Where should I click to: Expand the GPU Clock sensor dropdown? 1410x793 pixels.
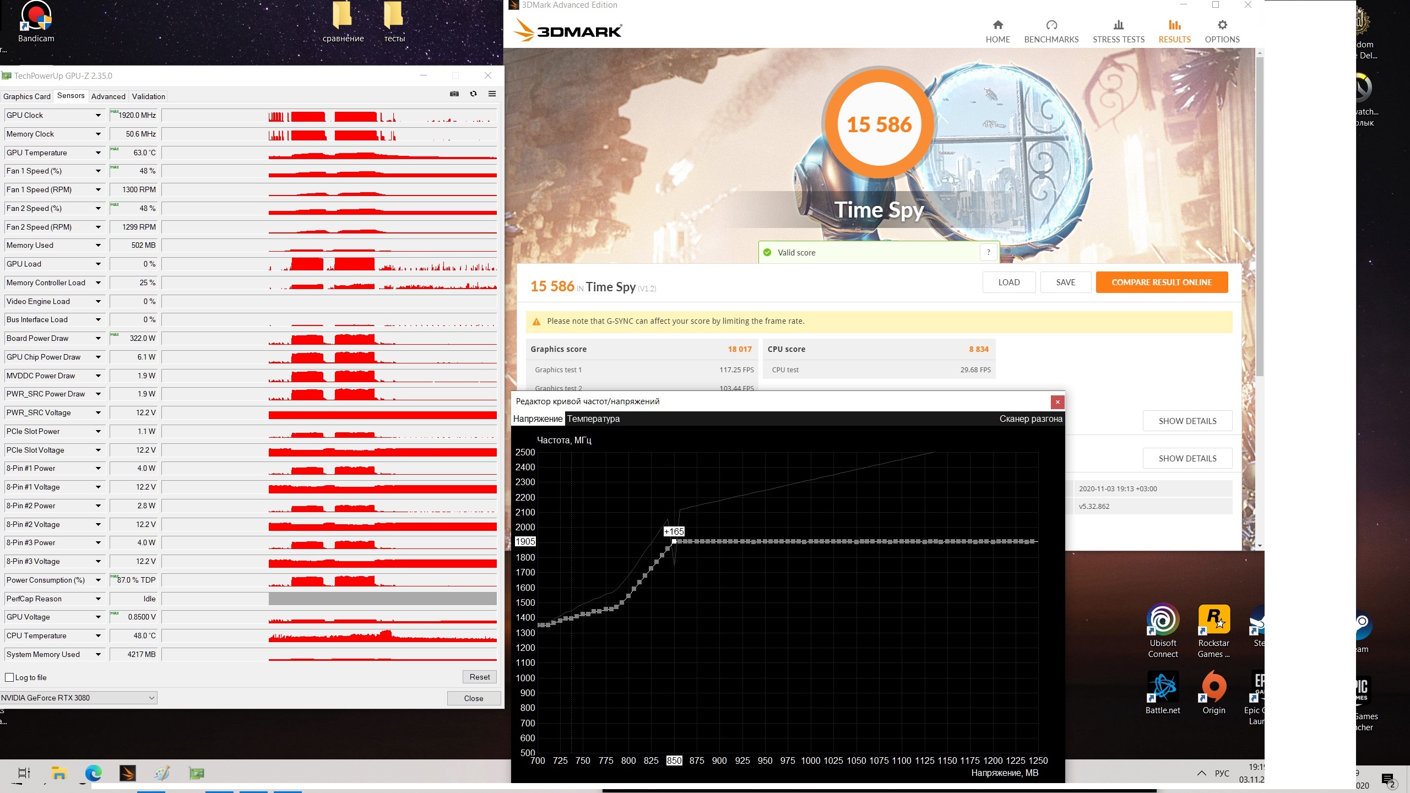pos(98,116)
